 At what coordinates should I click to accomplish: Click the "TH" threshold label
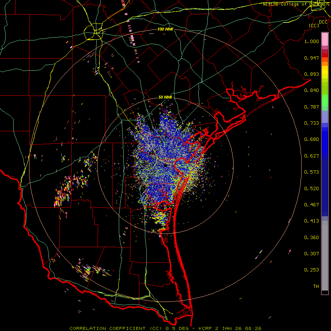click(316, 286)
